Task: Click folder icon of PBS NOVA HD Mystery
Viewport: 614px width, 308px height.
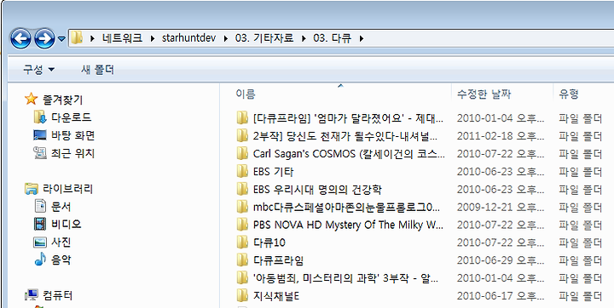Action: pos(242,225)
